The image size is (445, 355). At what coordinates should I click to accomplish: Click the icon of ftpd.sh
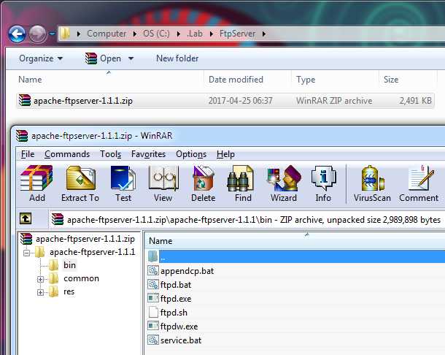coord(153,312)
